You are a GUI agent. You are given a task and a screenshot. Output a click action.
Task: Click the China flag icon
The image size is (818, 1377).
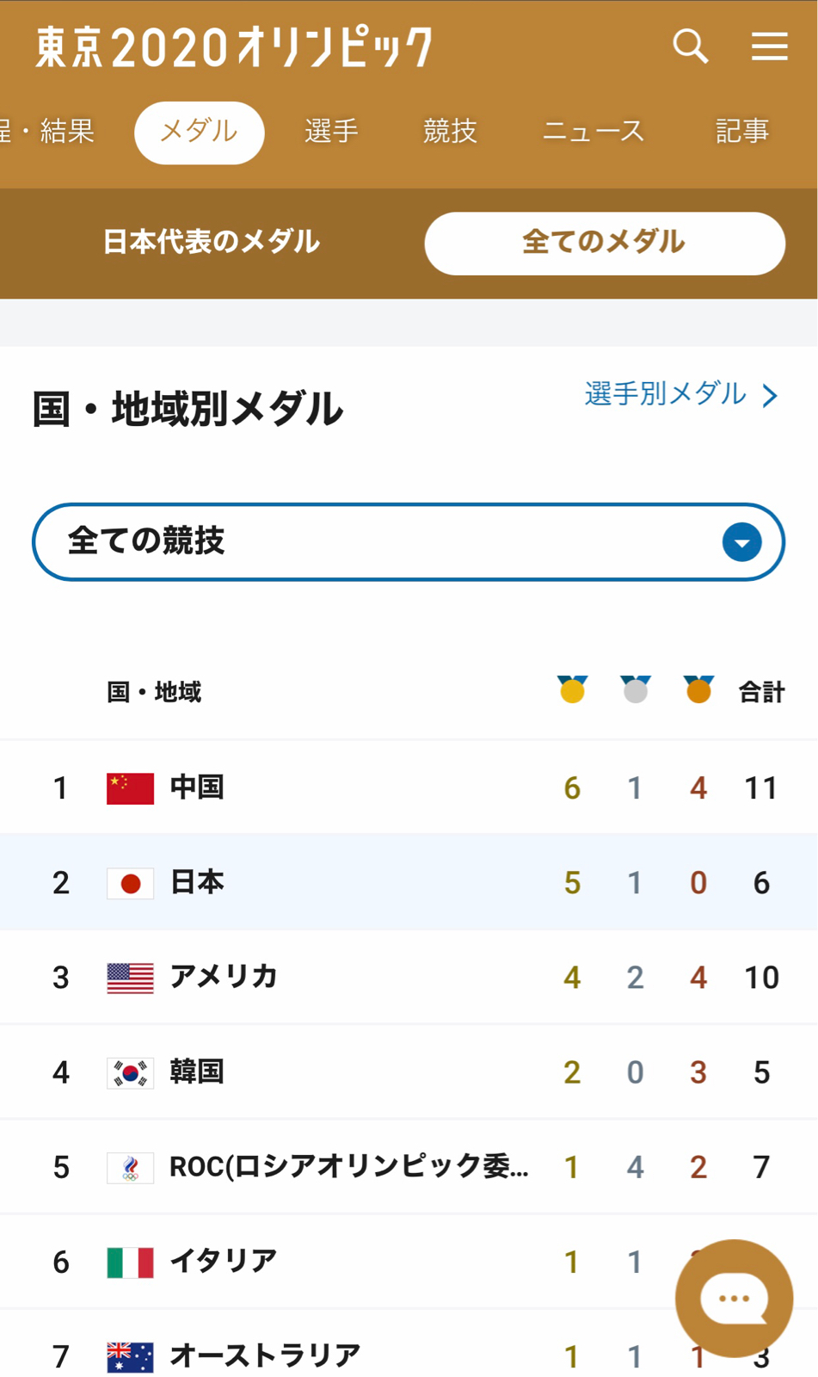[130, 788]
